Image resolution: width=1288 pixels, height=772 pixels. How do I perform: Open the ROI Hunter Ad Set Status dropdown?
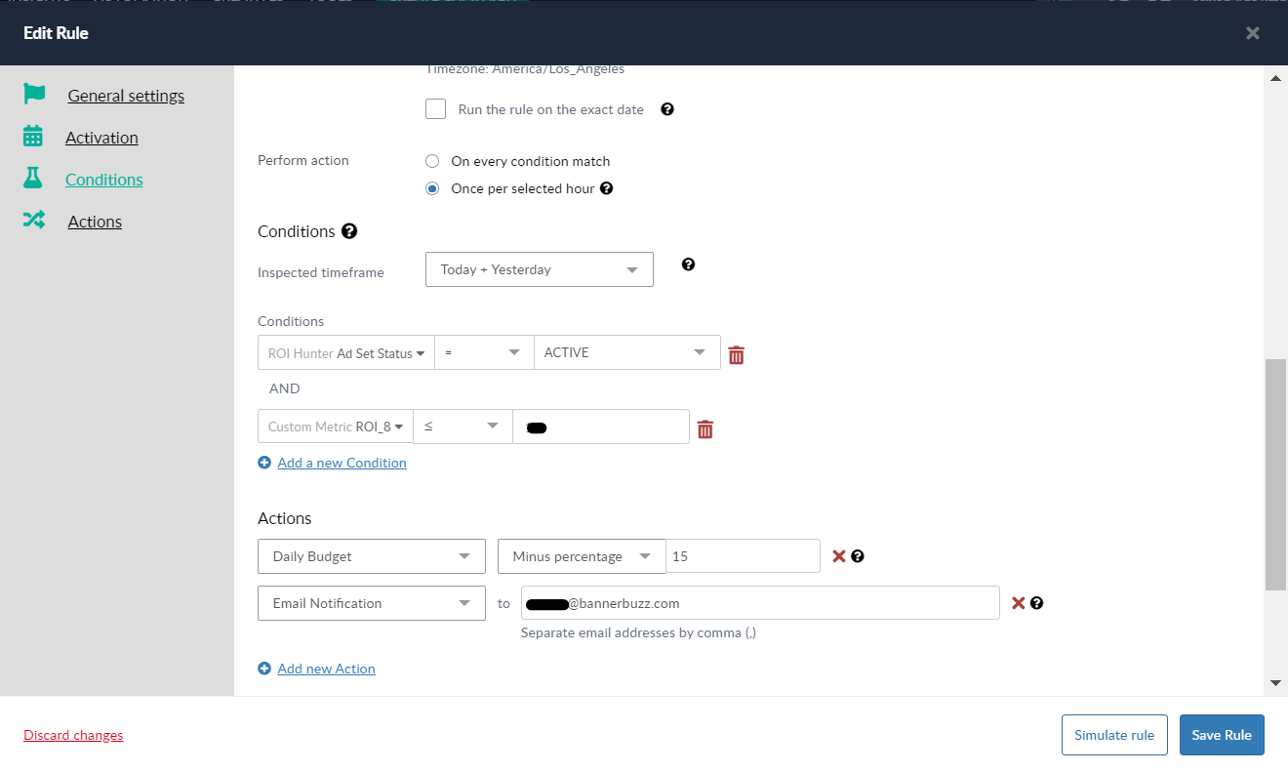coord(346,353)
